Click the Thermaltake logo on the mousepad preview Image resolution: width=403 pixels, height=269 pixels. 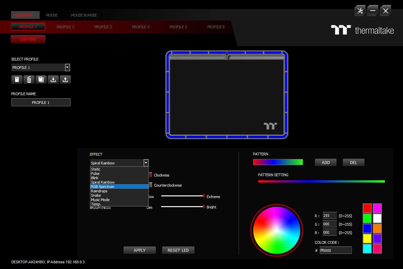270,126
